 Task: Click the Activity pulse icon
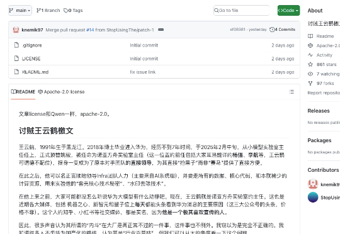310,55
